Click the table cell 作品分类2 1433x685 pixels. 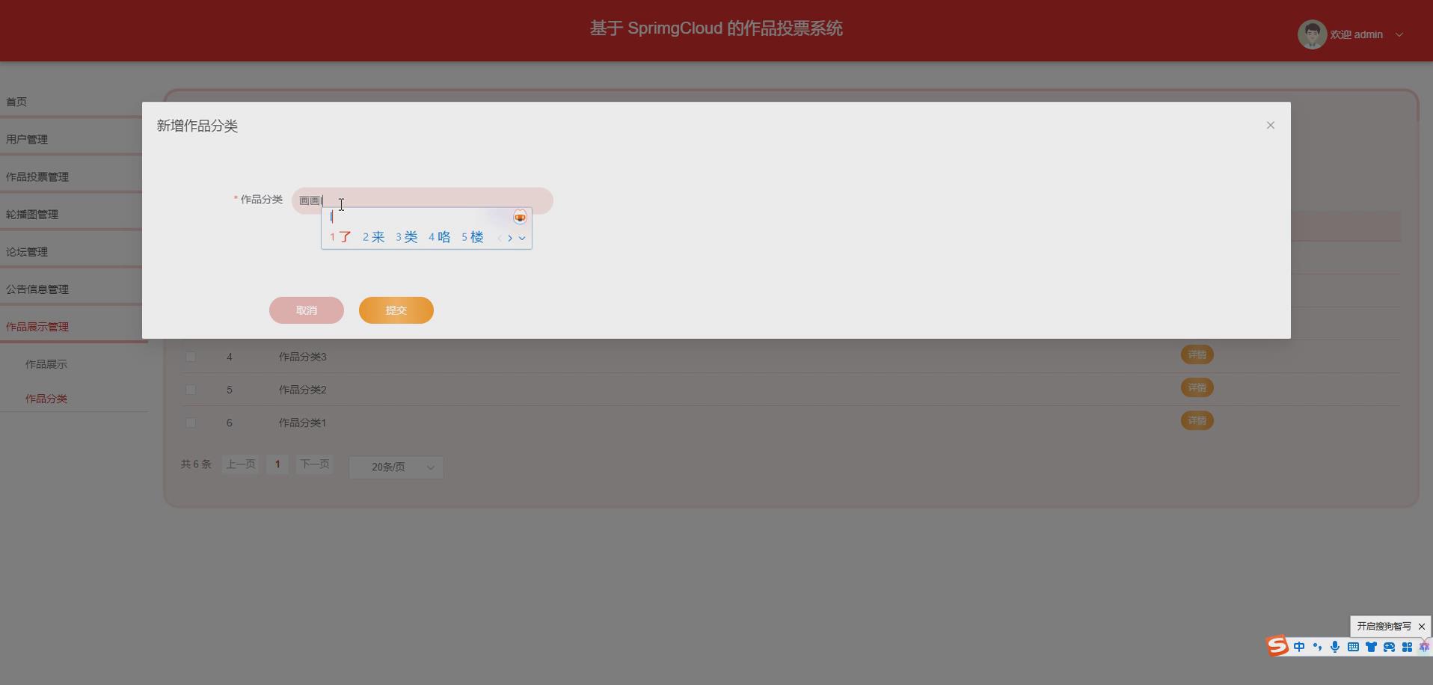[x=303, y=390]
